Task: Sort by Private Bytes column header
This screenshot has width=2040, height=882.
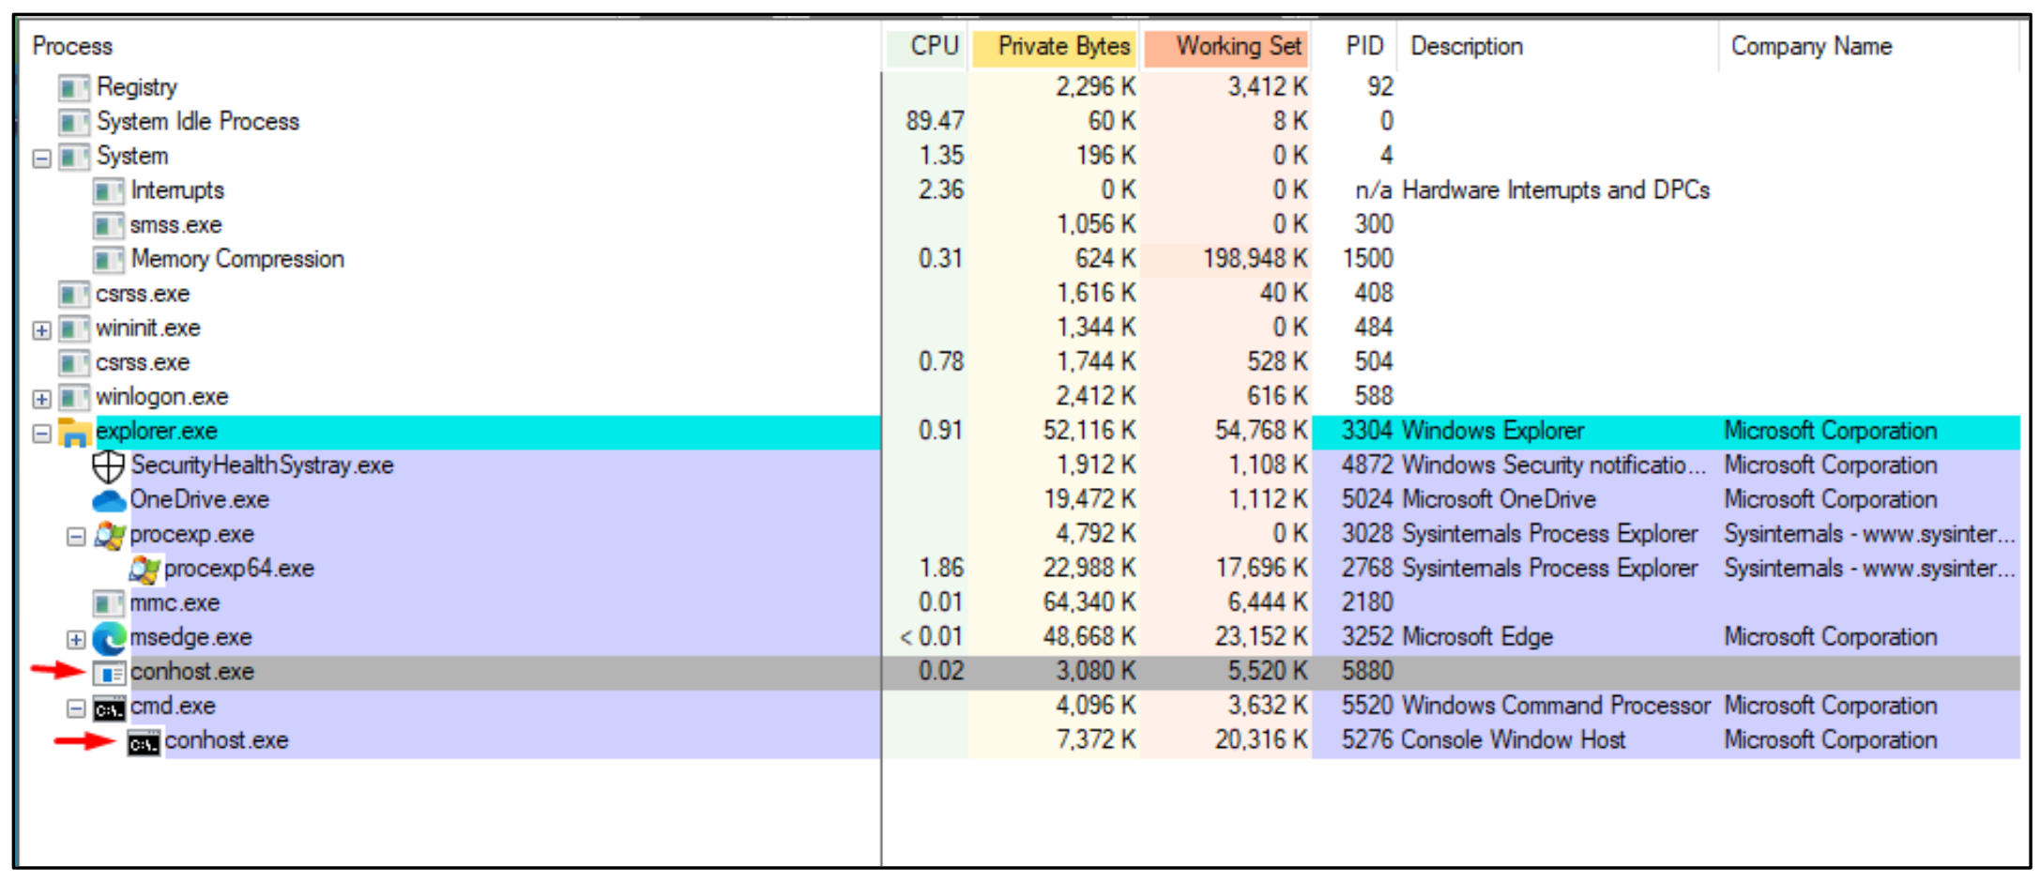Action: click(1054, 47)
